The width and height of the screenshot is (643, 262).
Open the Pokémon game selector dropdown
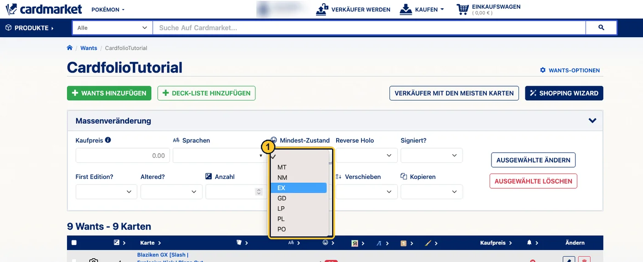pos(108,10)
